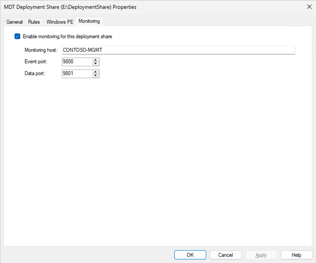Click the 'Enable monitoring' checkbox label
The width and height of the screenshot is (316, 263).
click(x=67, y=36)
